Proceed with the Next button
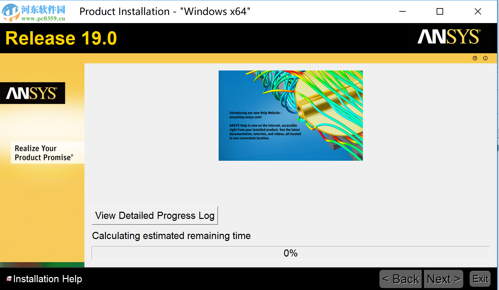This screenshot has width=499, height=290. coord(444,279)
